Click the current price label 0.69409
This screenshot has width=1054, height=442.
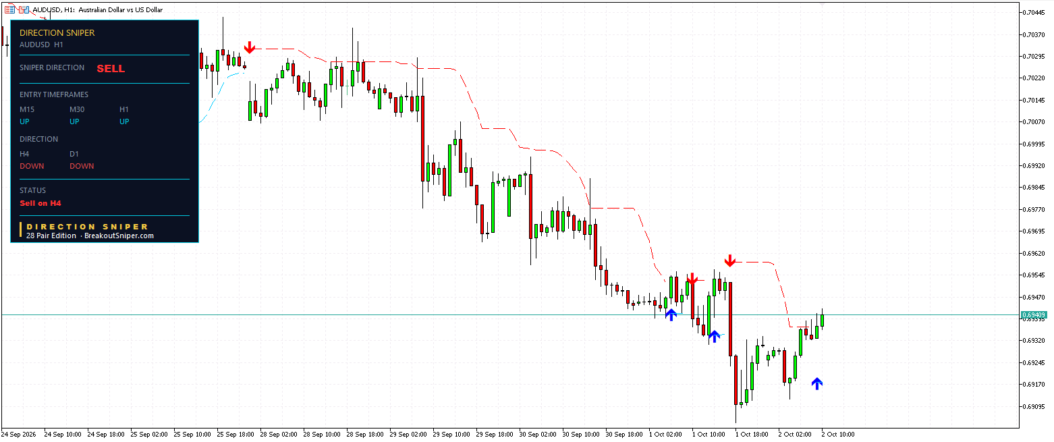pos(1034,314)
